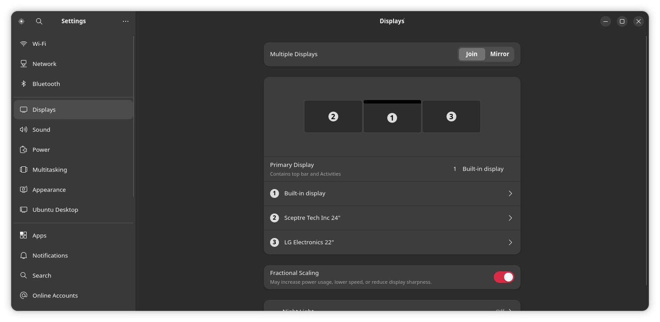Expand Built-in display settings chevron
Image resolution: width=660 pixels, height=322 pixels.
pos(510,193)
